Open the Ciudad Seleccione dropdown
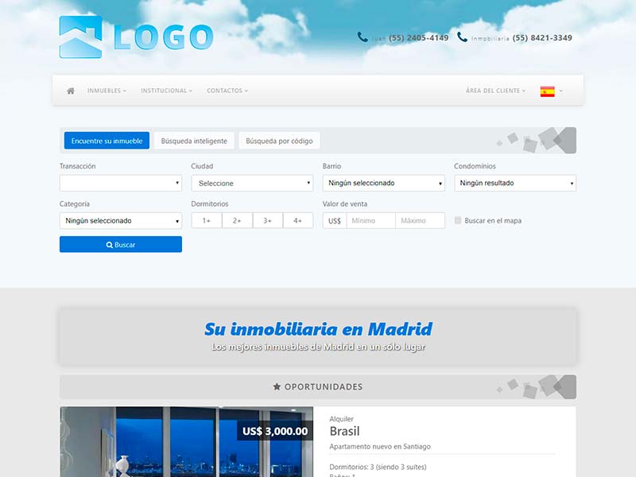This screenshot has height=477, width=636. (x=252, y=183)
